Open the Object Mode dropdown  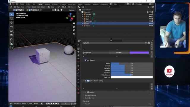(20, 7)
